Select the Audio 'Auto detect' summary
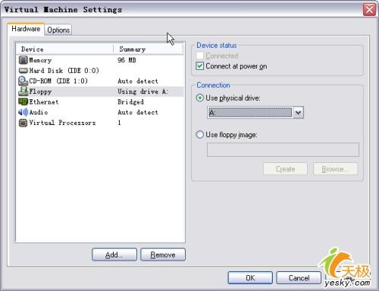 138,112
